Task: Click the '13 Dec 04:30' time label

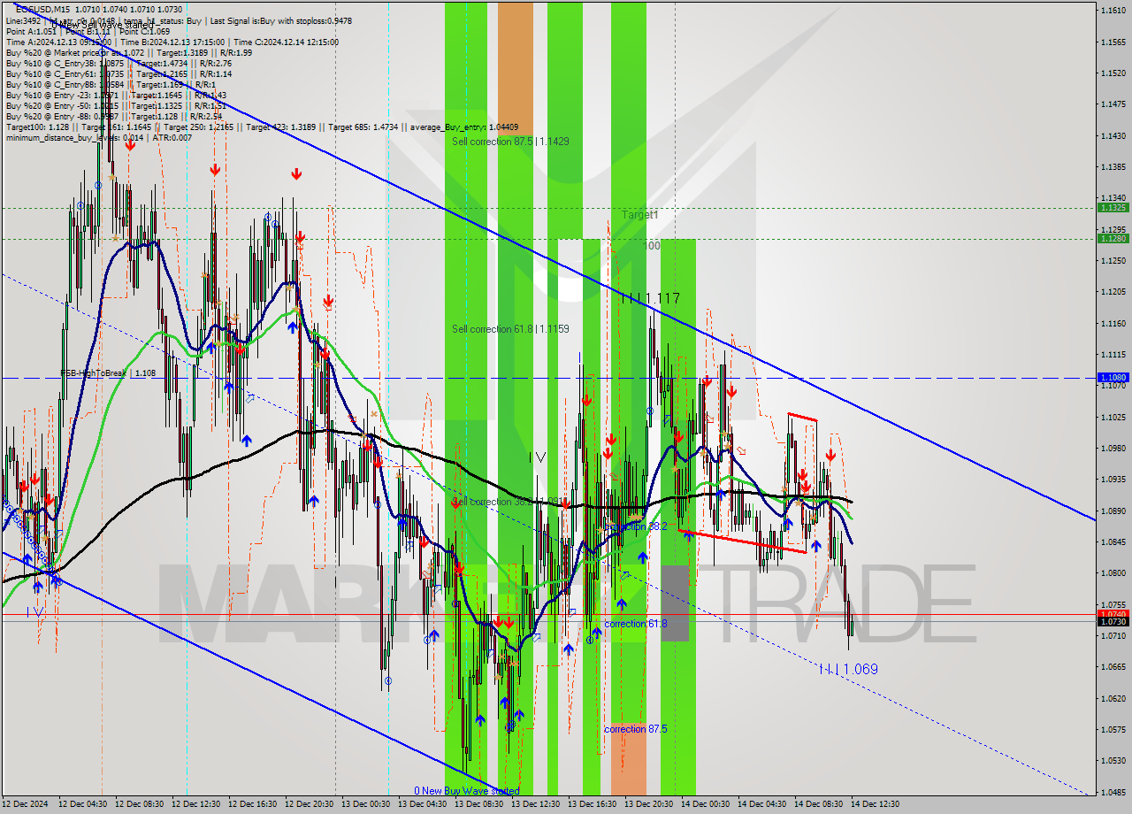Action: [423, 804]
